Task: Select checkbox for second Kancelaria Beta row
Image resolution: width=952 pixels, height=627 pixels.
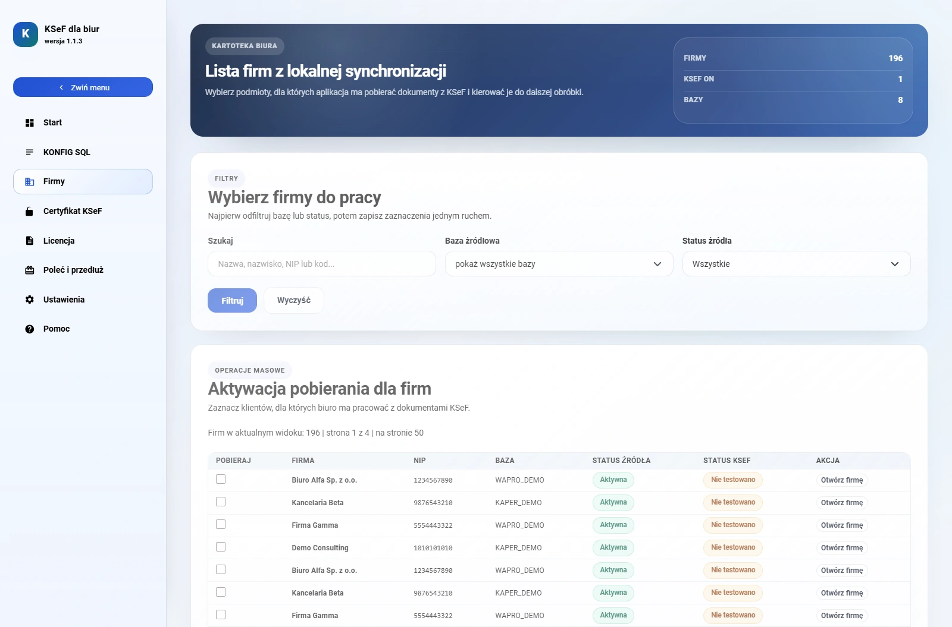Action: pyautogui.click(x=221, y=592)
